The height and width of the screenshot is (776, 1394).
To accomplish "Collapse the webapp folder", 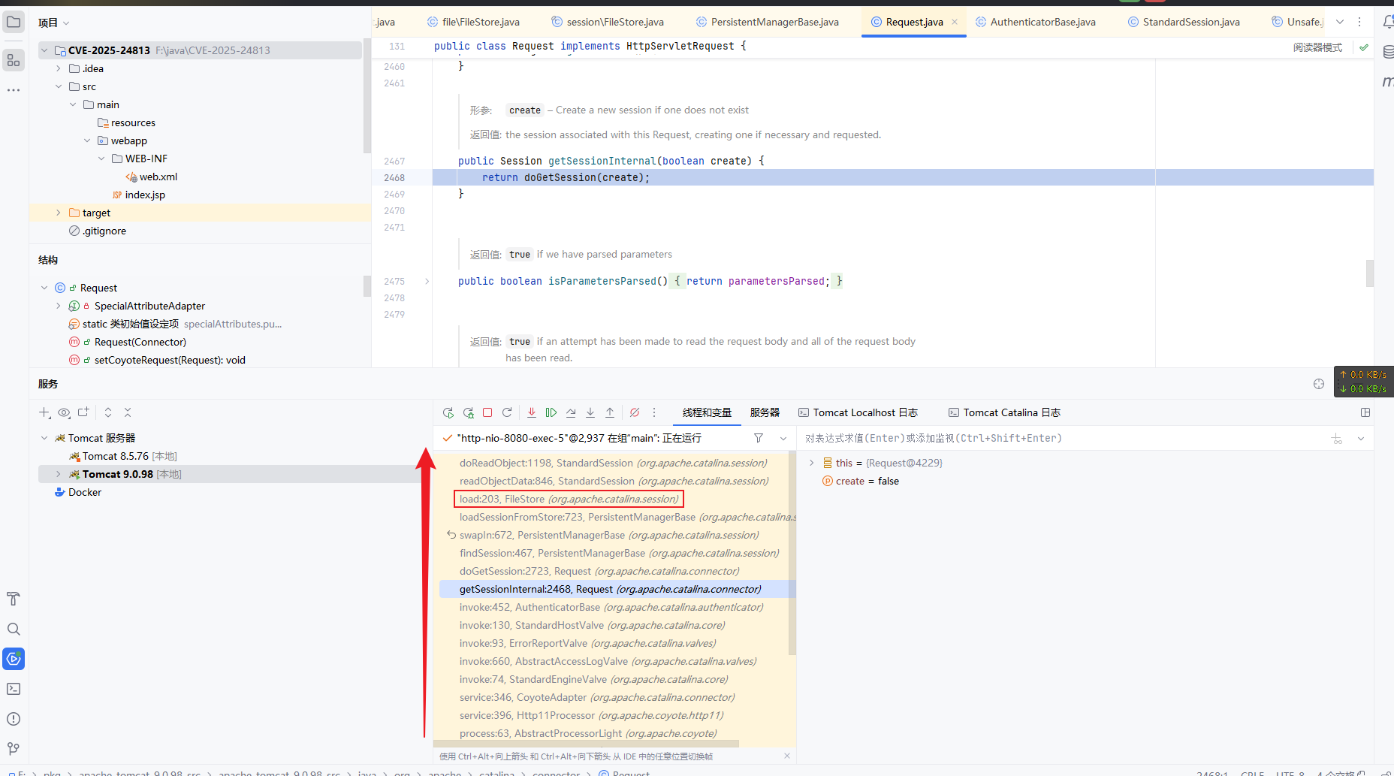I will pos(87,140).
